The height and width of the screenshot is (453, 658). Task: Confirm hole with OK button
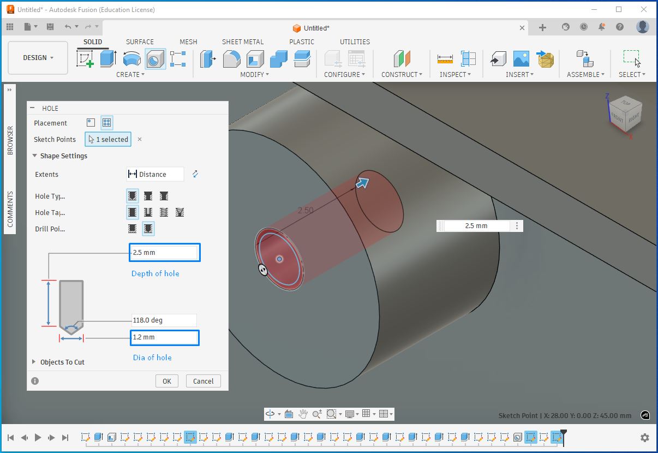pyautogui.click(x=166, y=381)
